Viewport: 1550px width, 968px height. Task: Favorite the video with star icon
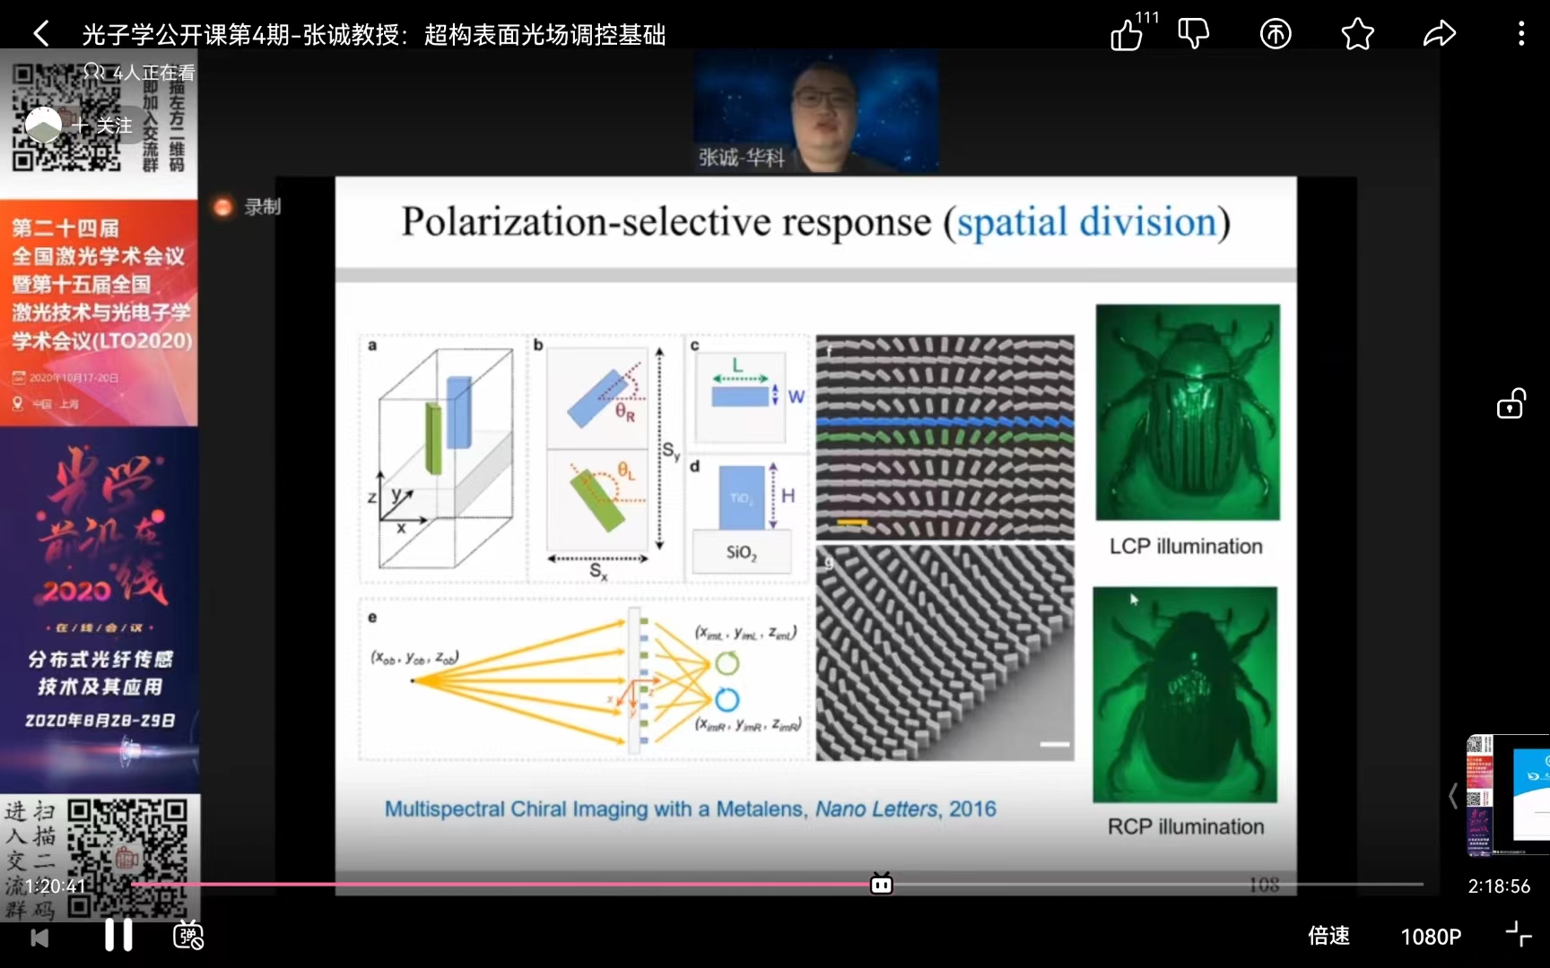coord(1358,34)
